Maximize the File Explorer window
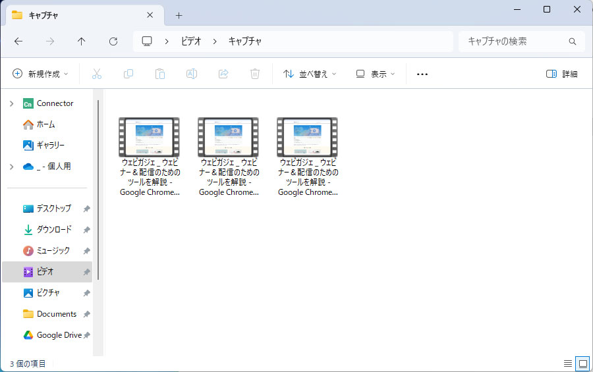Viewport: 593px width, 372px height. pyautogui.click(x=547, y=9)
